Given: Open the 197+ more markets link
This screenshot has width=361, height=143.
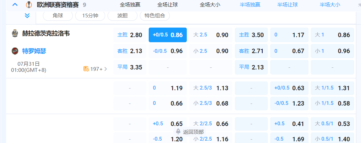Looking at the screenshot, I should point(96,69).
